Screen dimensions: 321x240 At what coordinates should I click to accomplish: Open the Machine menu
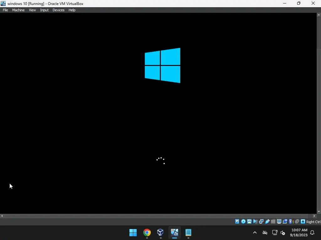pyautogui.click(x=18, y=10)
